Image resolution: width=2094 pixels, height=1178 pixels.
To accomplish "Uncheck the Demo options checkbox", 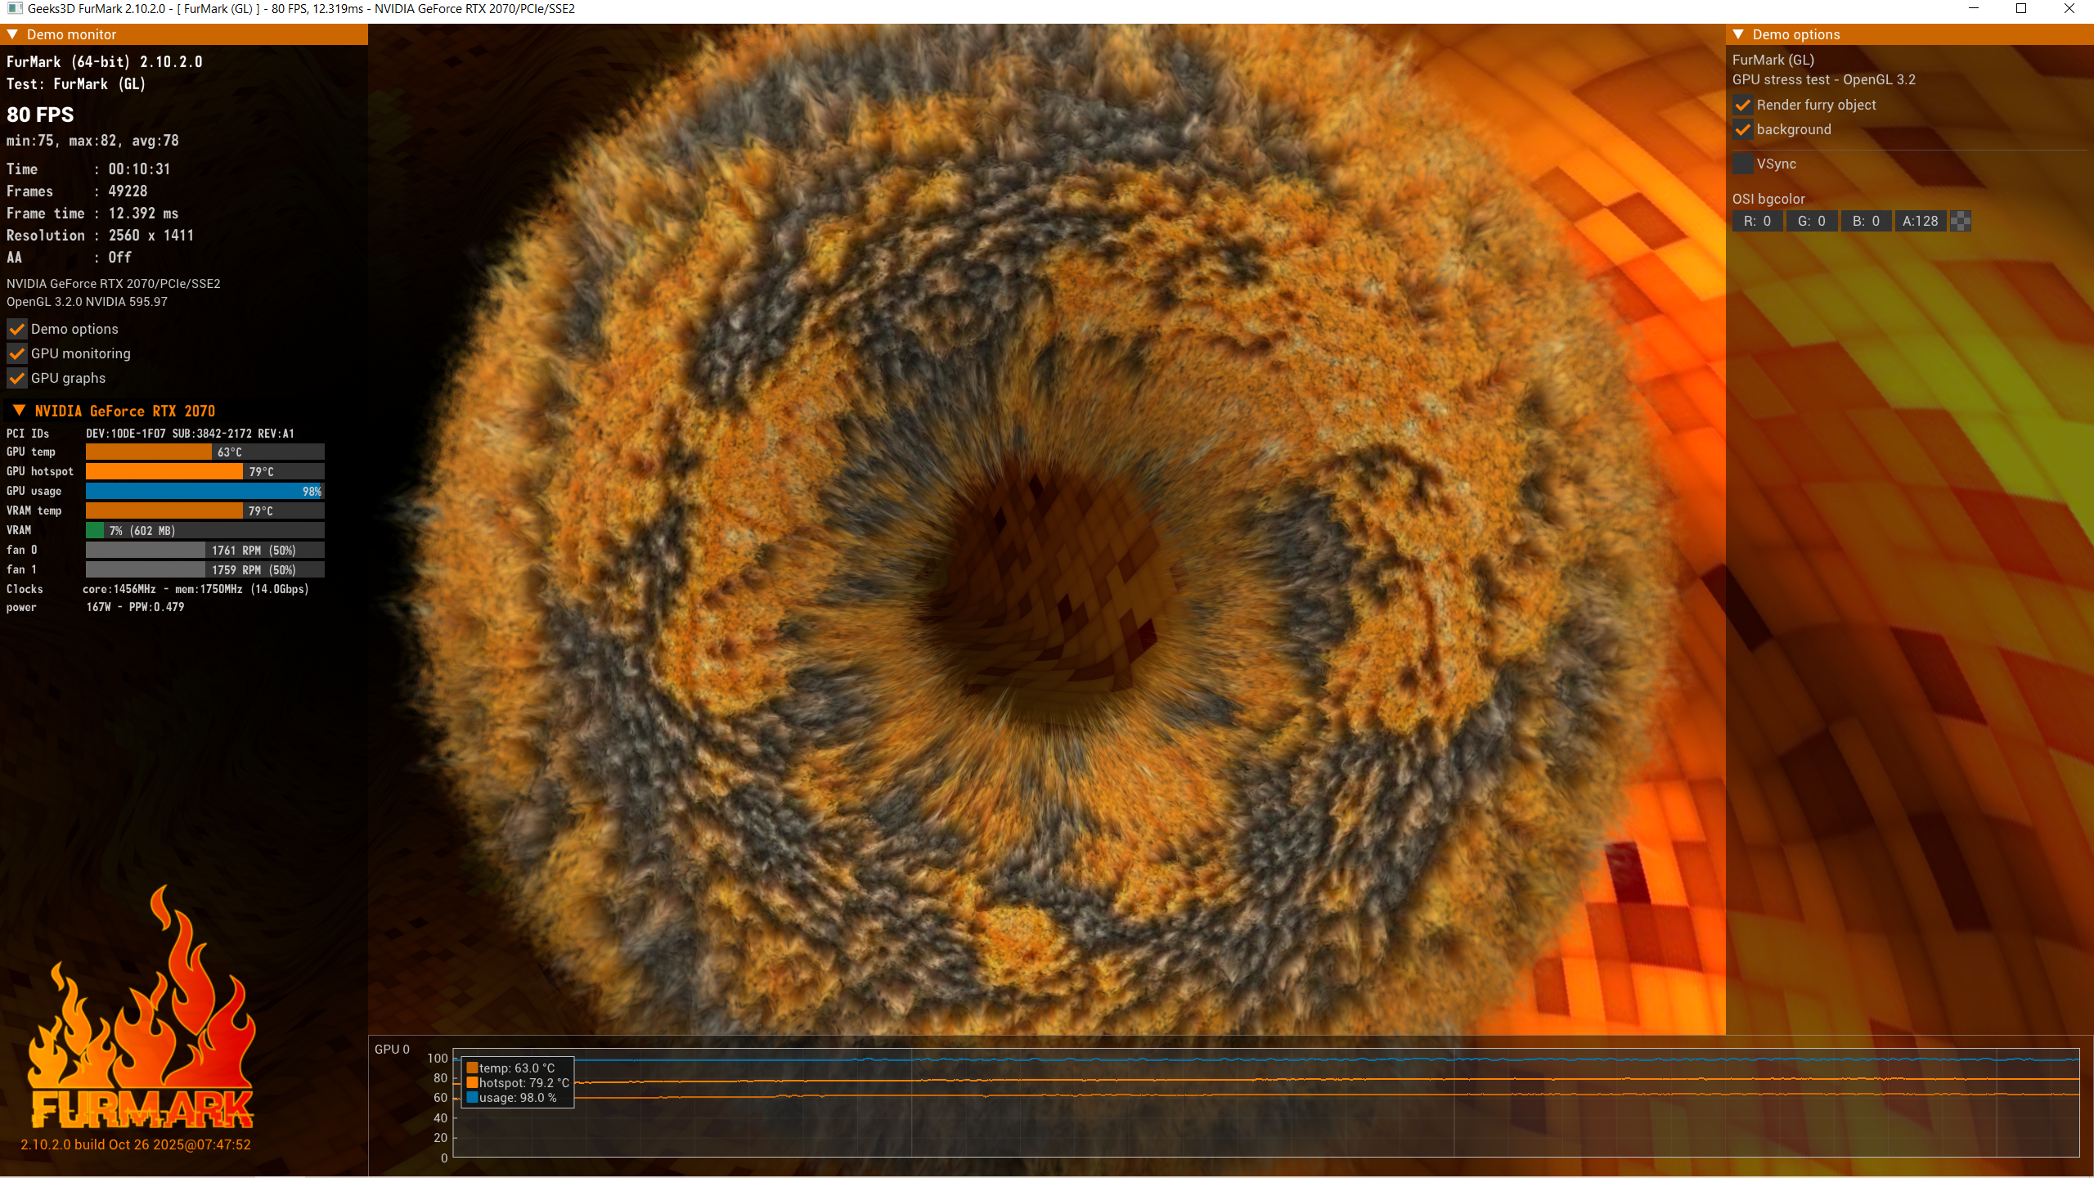I will (x=16, y=329).
